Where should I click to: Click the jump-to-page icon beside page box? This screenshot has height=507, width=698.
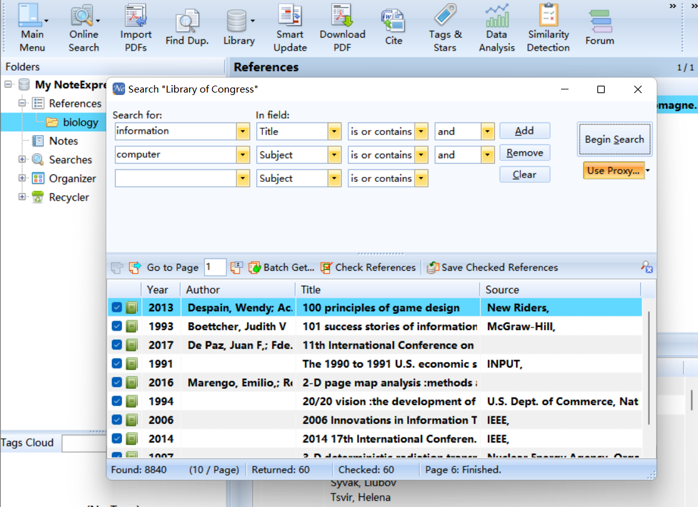tap(236, 268)
